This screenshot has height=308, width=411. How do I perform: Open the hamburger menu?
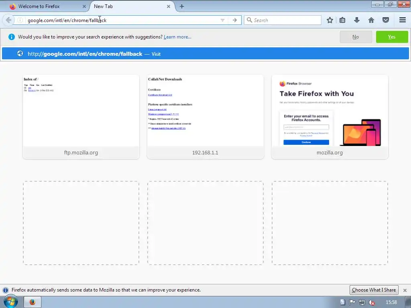pos(403,20)
